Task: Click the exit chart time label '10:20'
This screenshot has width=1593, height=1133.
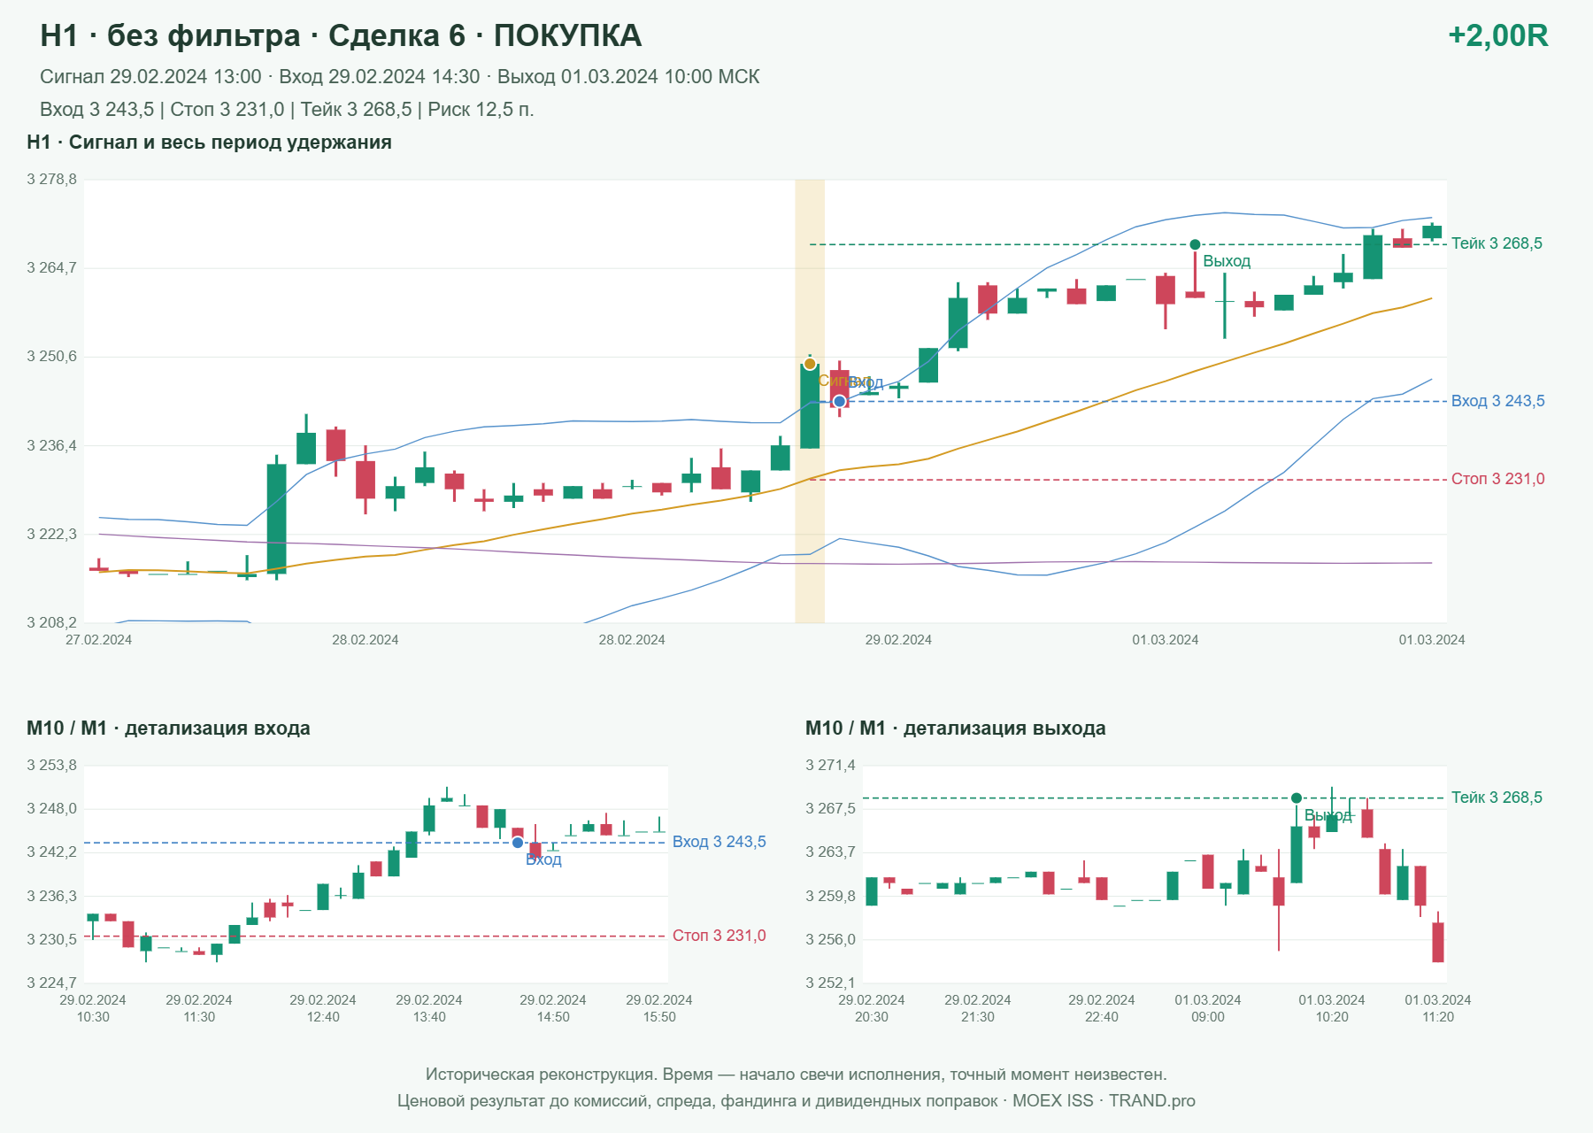Action: point(1332,1017)
